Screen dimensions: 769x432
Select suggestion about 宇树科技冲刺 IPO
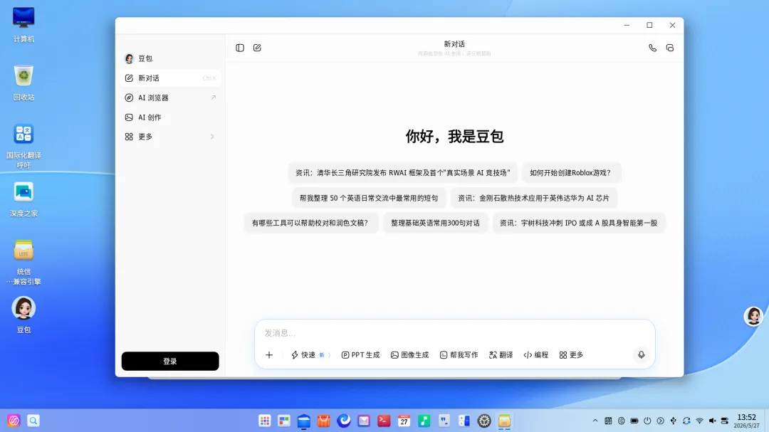(579, 223)
